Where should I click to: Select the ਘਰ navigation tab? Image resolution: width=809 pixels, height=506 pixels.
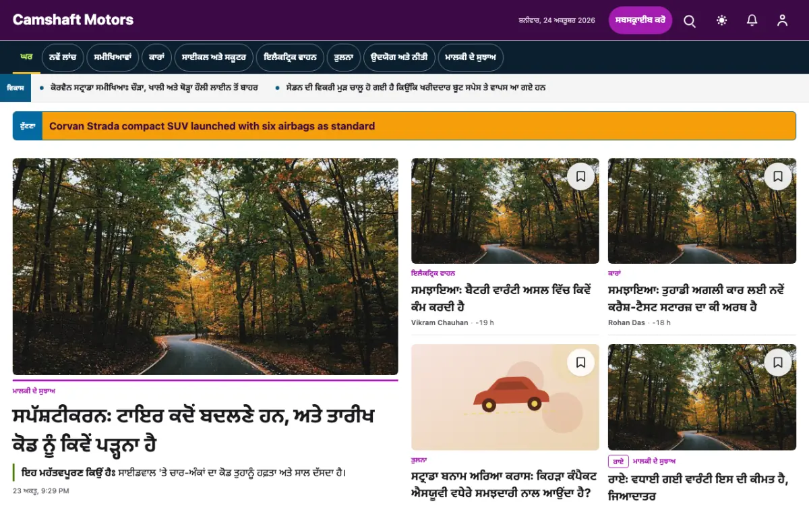point(26,57)
